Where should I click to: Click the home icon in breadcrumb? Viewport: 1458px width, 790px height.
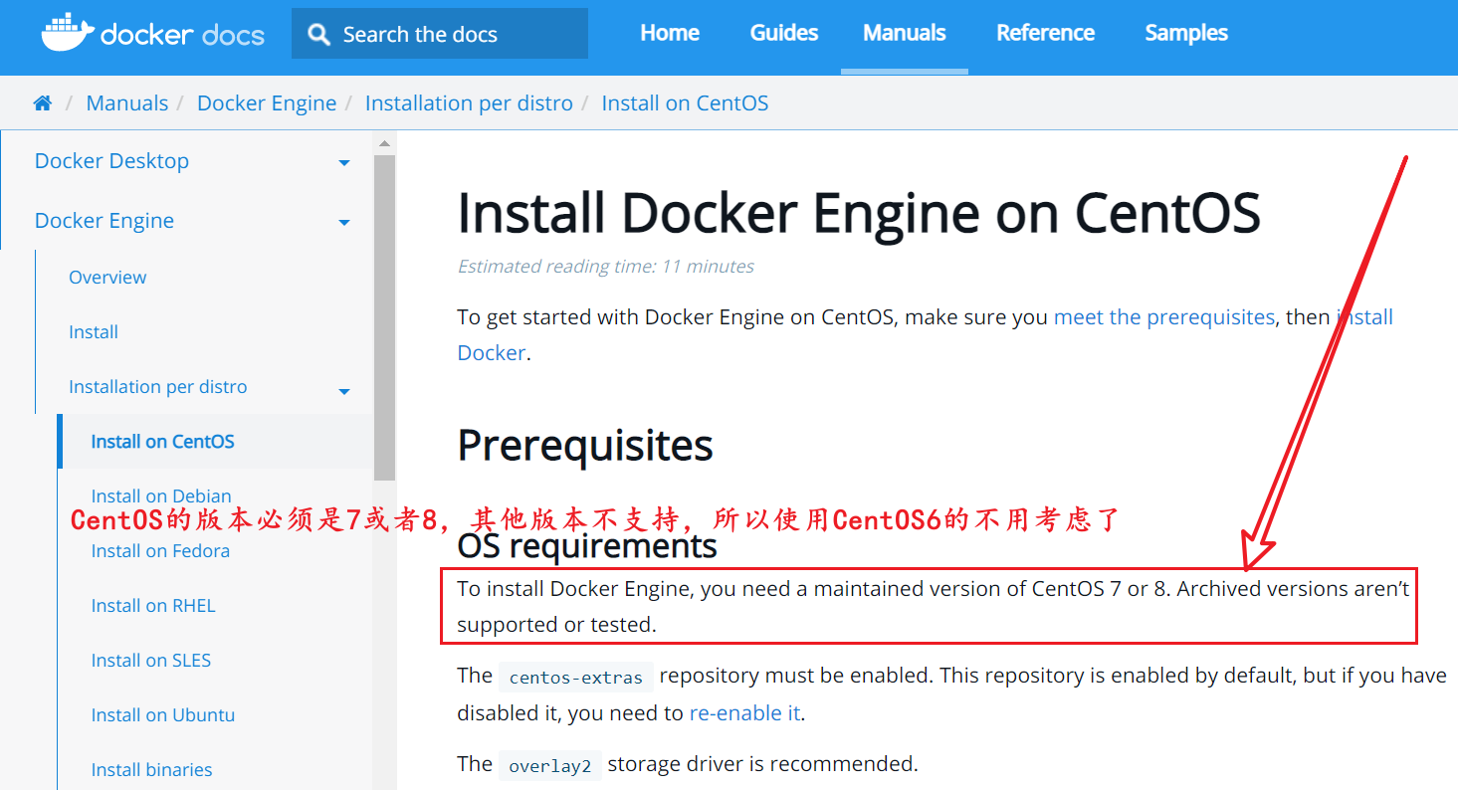pos(42,103)
